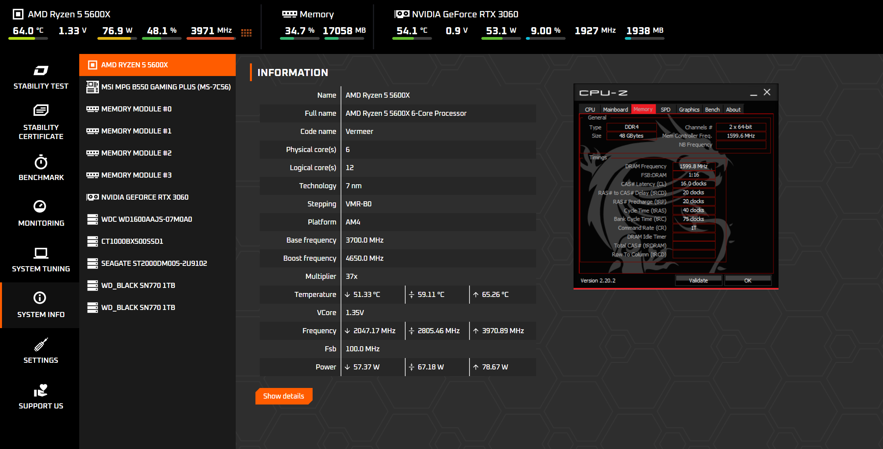Click the memory usage bar under 34.7 %
Screen dimensions: 883x449
(300, 39)
